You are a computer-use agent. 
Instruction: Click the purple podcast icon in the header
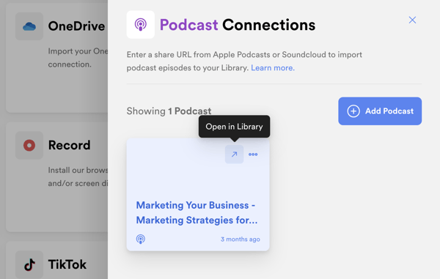coord(141,25)
